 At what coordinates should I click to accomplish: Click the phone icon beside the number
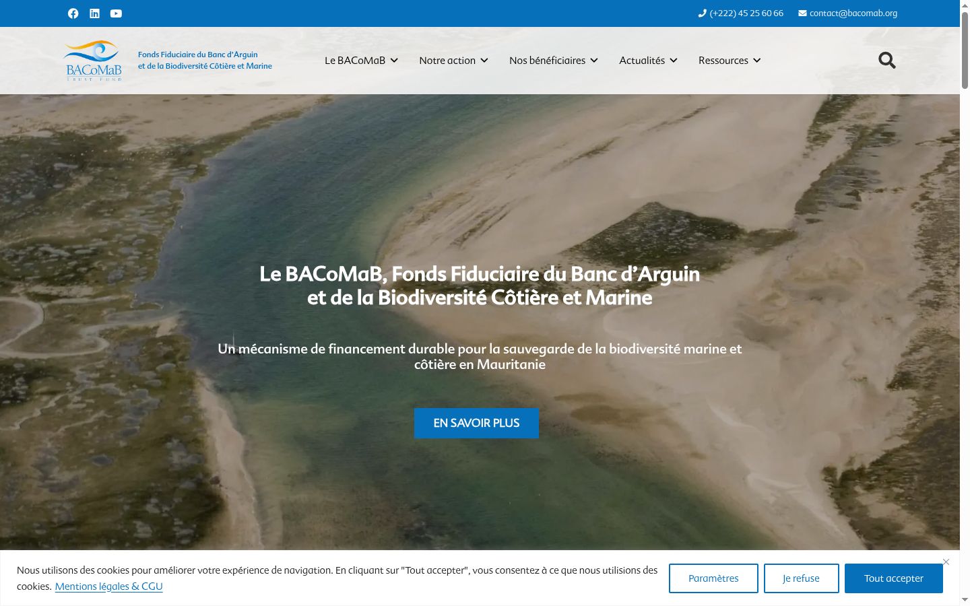[x=703, y=13]
